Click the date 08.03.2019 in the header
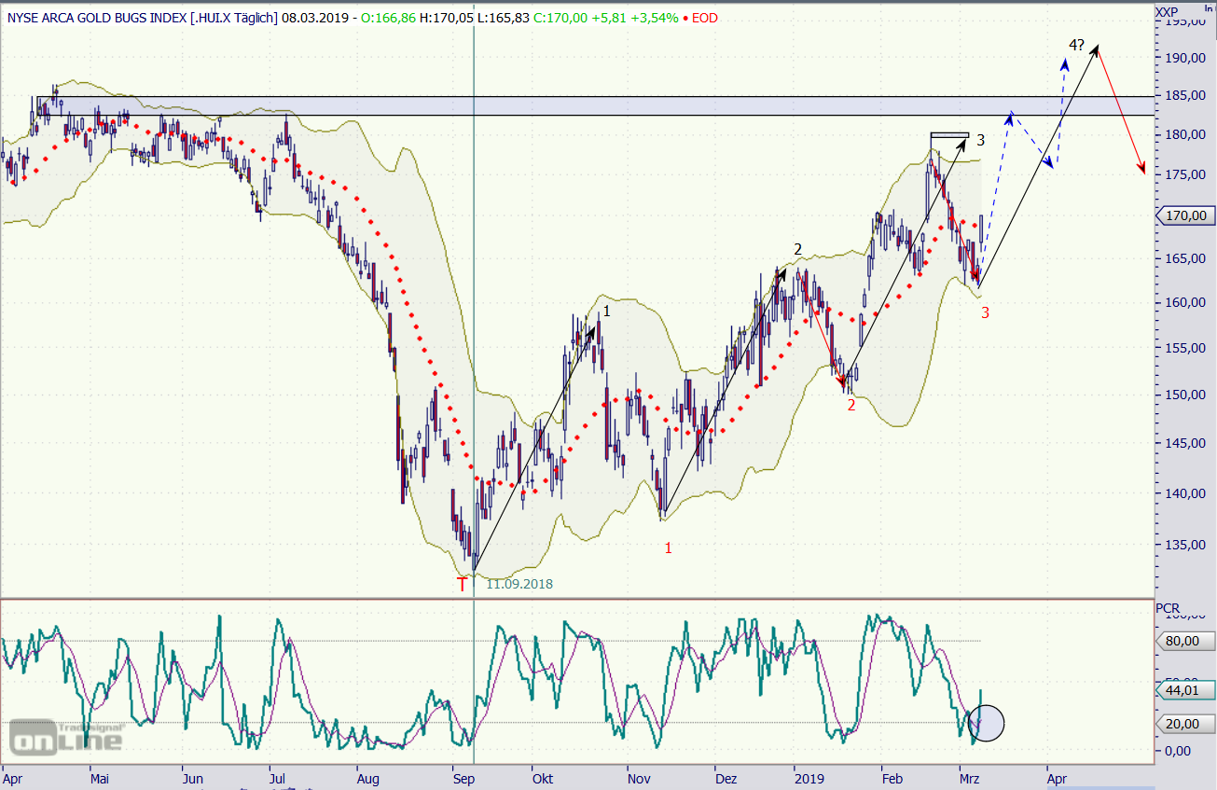Image resolution: width=1217 pixels, height=790 pixels. (315, 18)
